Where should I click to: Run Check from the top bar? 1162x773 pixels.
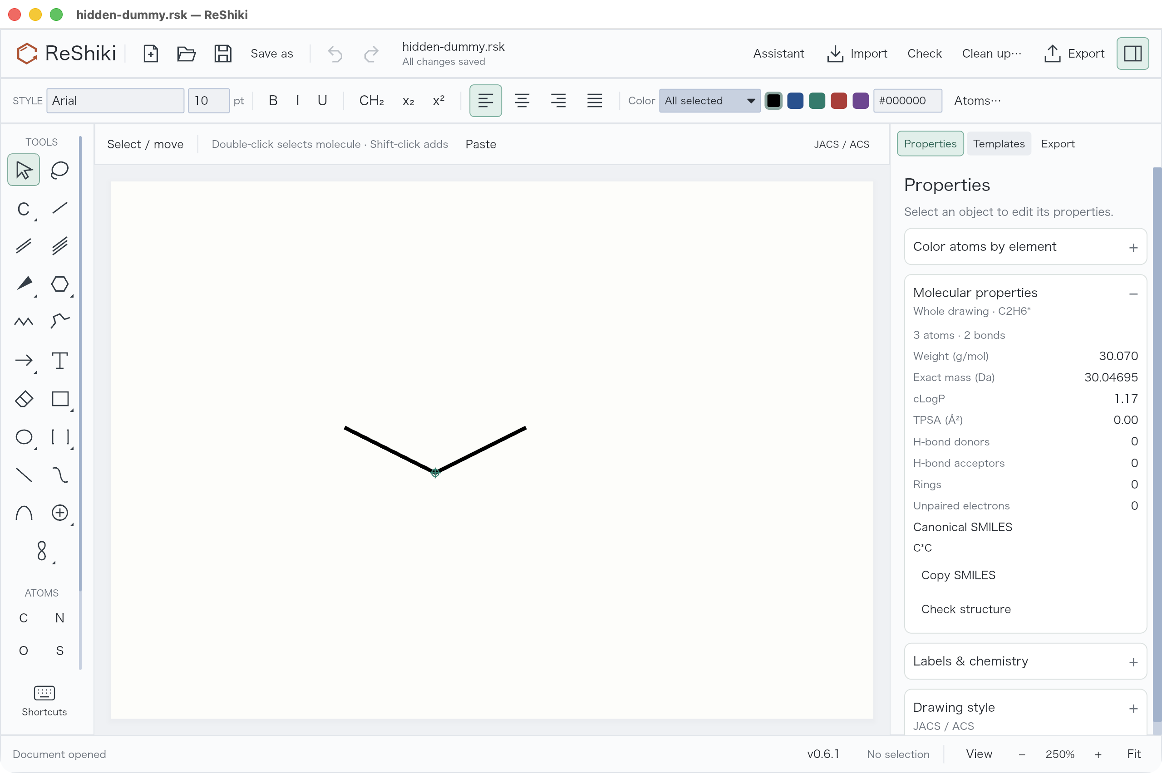point(924,53)
